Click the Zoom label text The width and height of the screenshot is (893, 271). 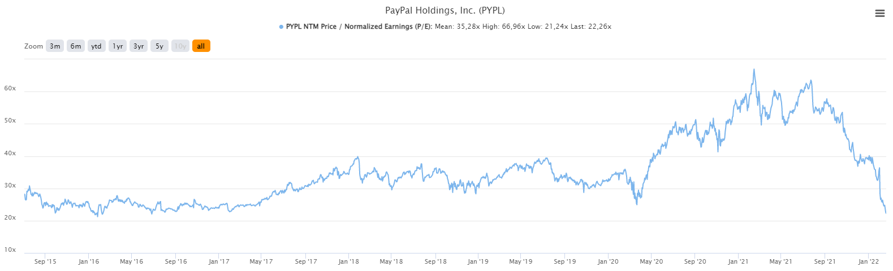[33, 46]
